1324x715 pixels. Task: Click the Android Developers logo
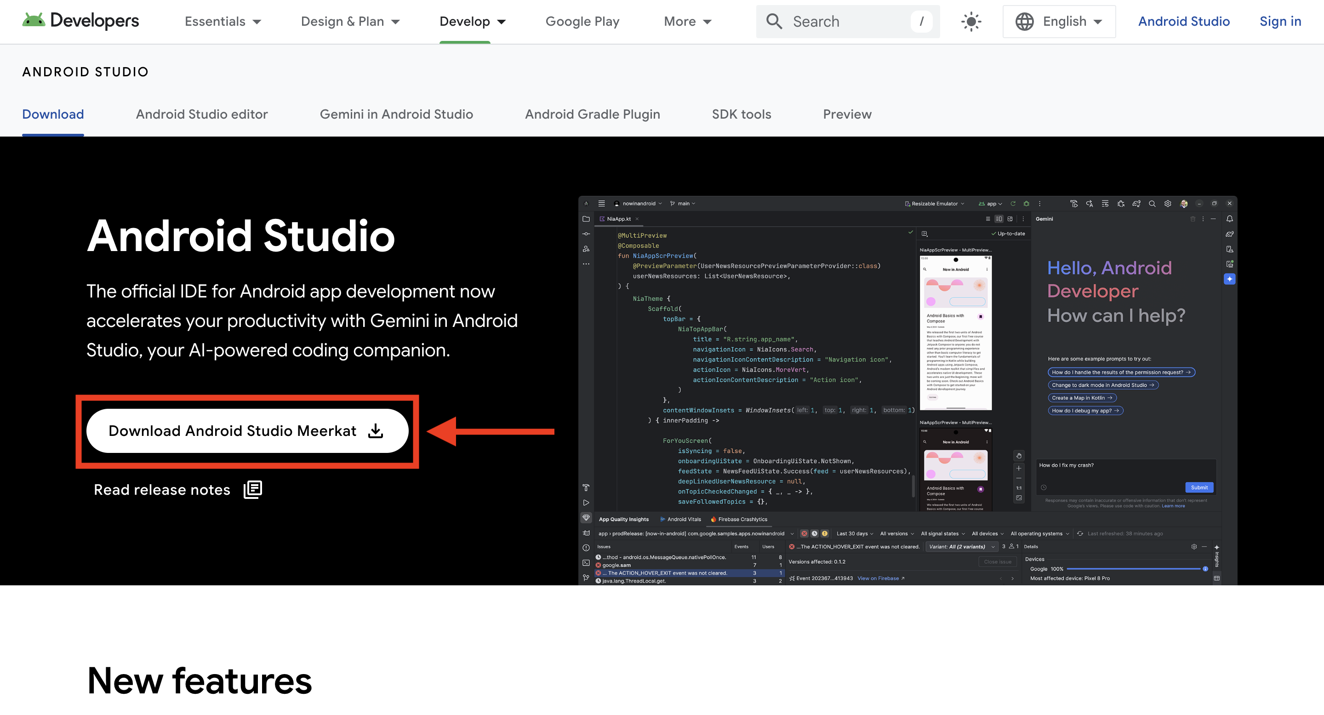[x=81, y=21]
